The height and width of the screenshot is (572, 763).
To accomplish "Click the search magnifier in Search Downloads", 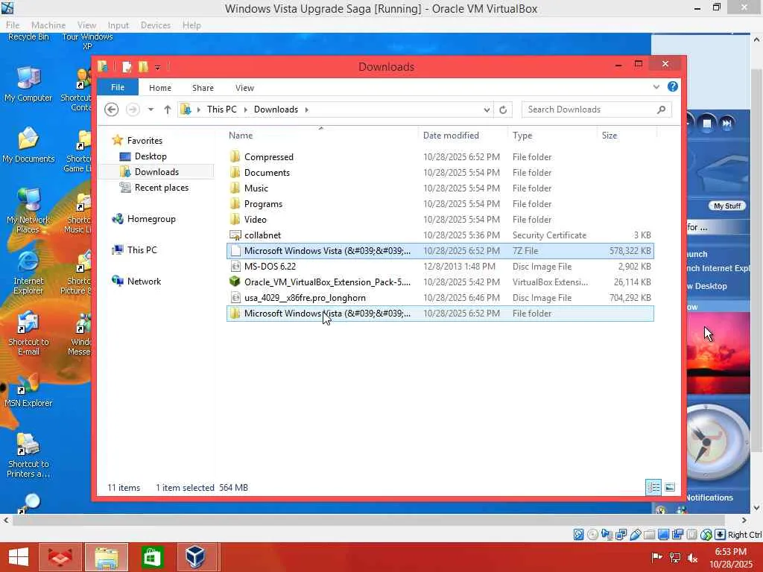I will click(x=661, y=109).
